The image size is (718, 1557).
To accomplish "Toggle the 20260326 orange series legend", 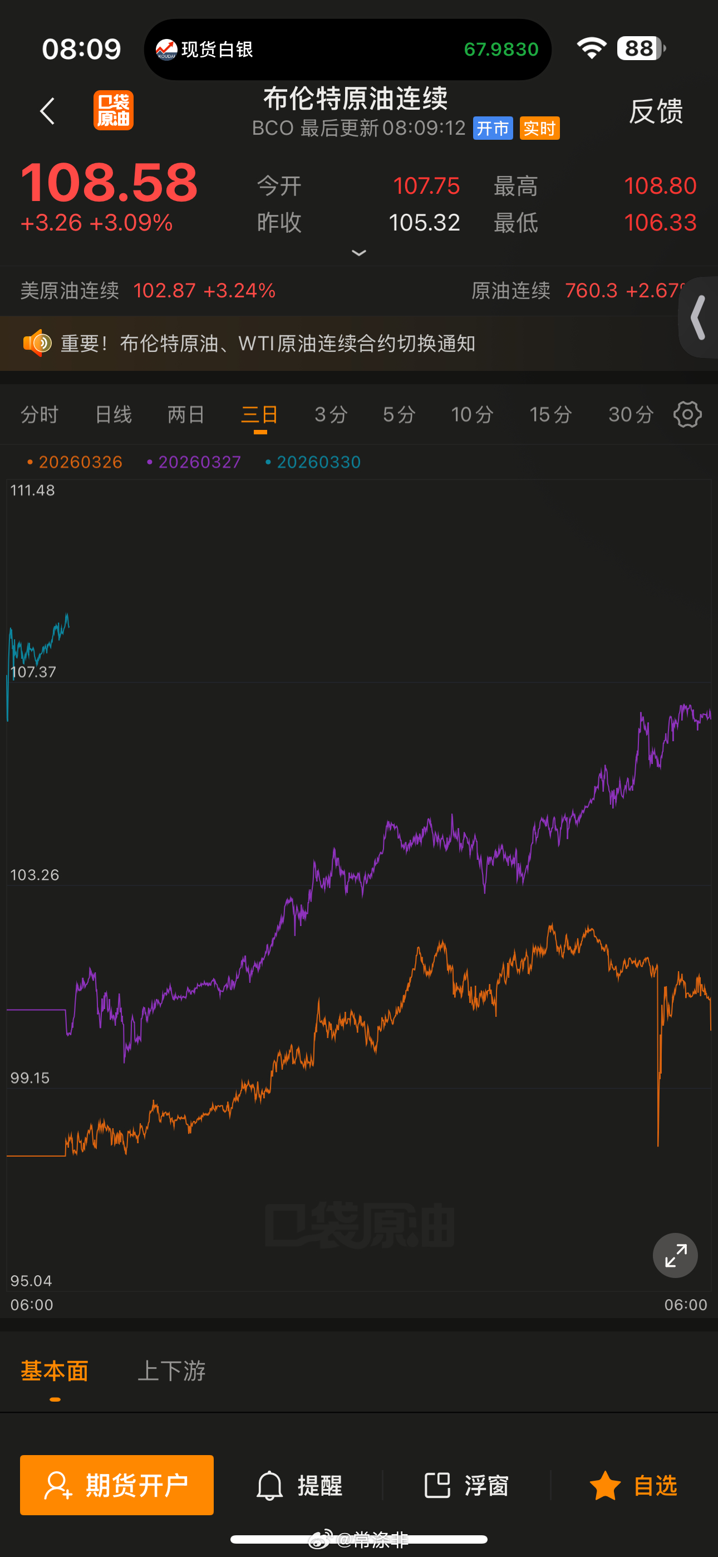I will click(x=75, y=462).
